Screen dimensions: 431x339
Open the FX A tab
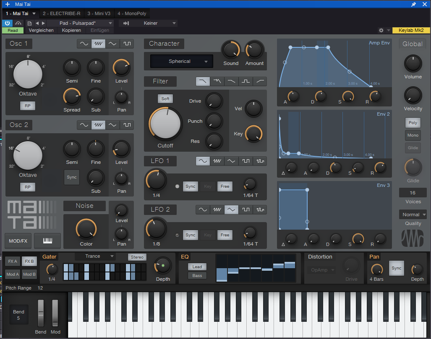click(13, 261)
